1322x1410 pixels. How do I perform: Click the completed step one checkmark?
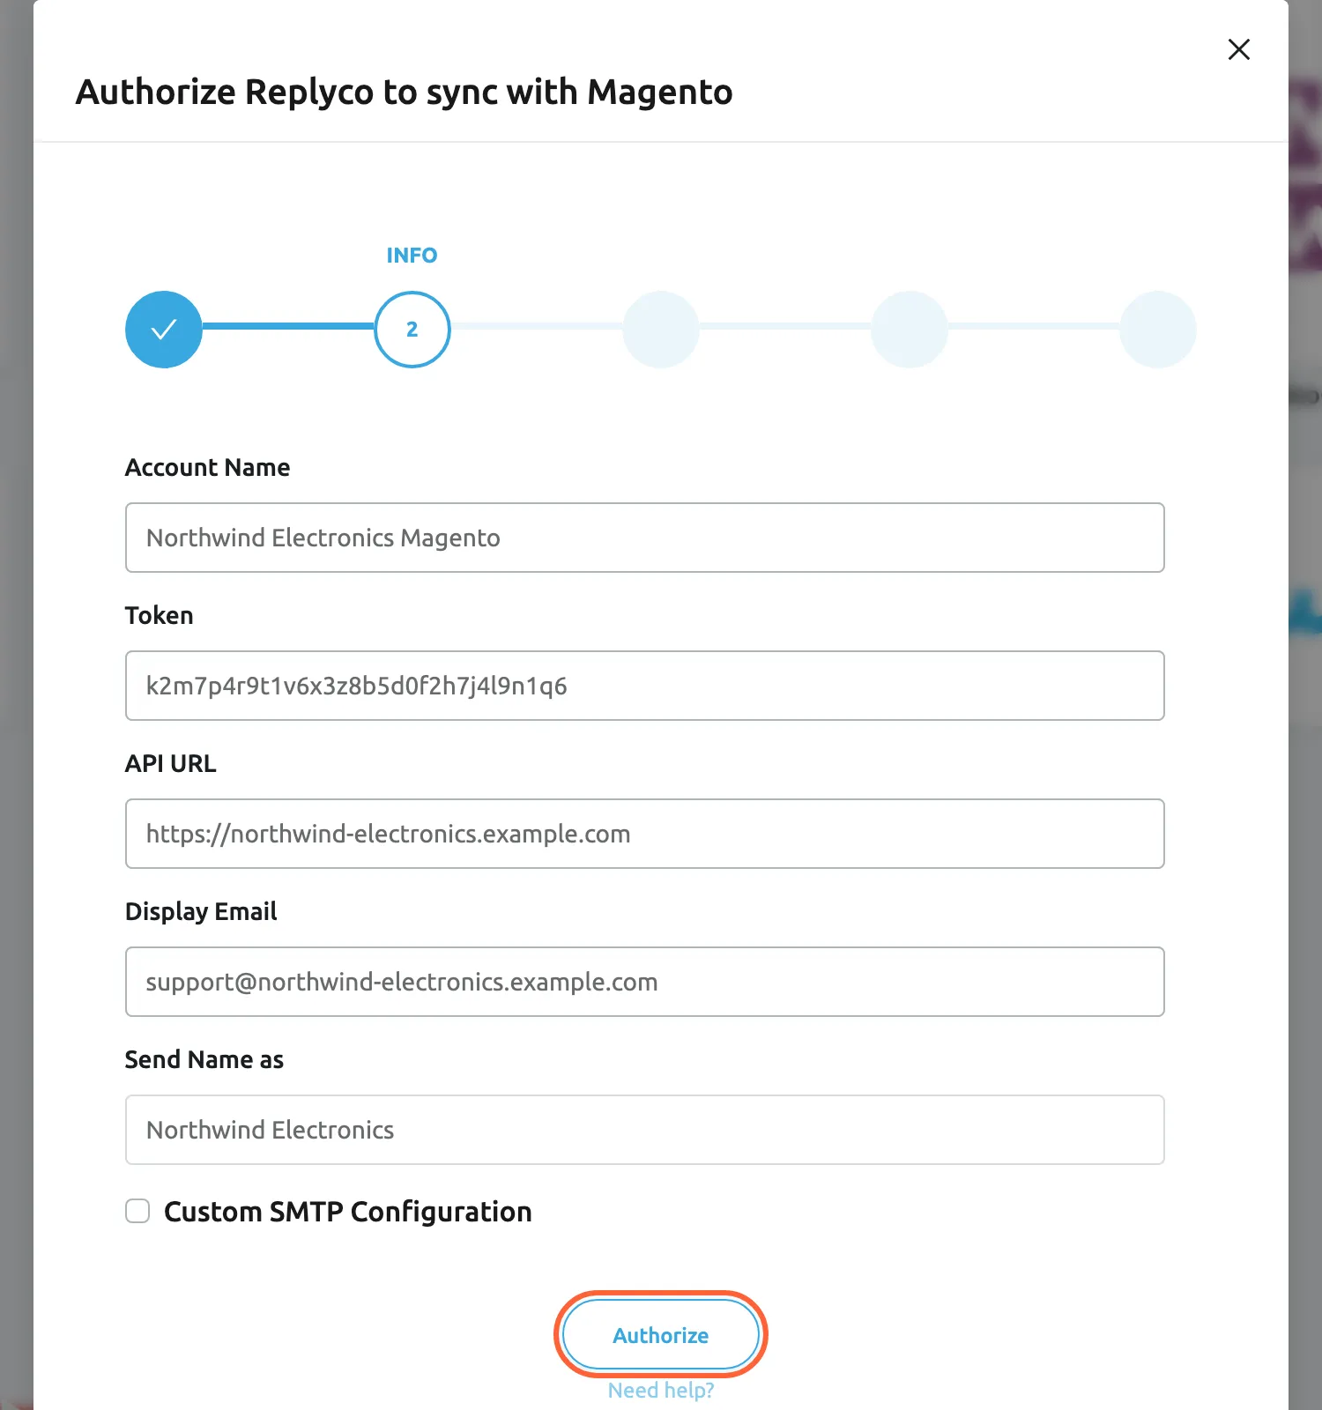point(164,330)
